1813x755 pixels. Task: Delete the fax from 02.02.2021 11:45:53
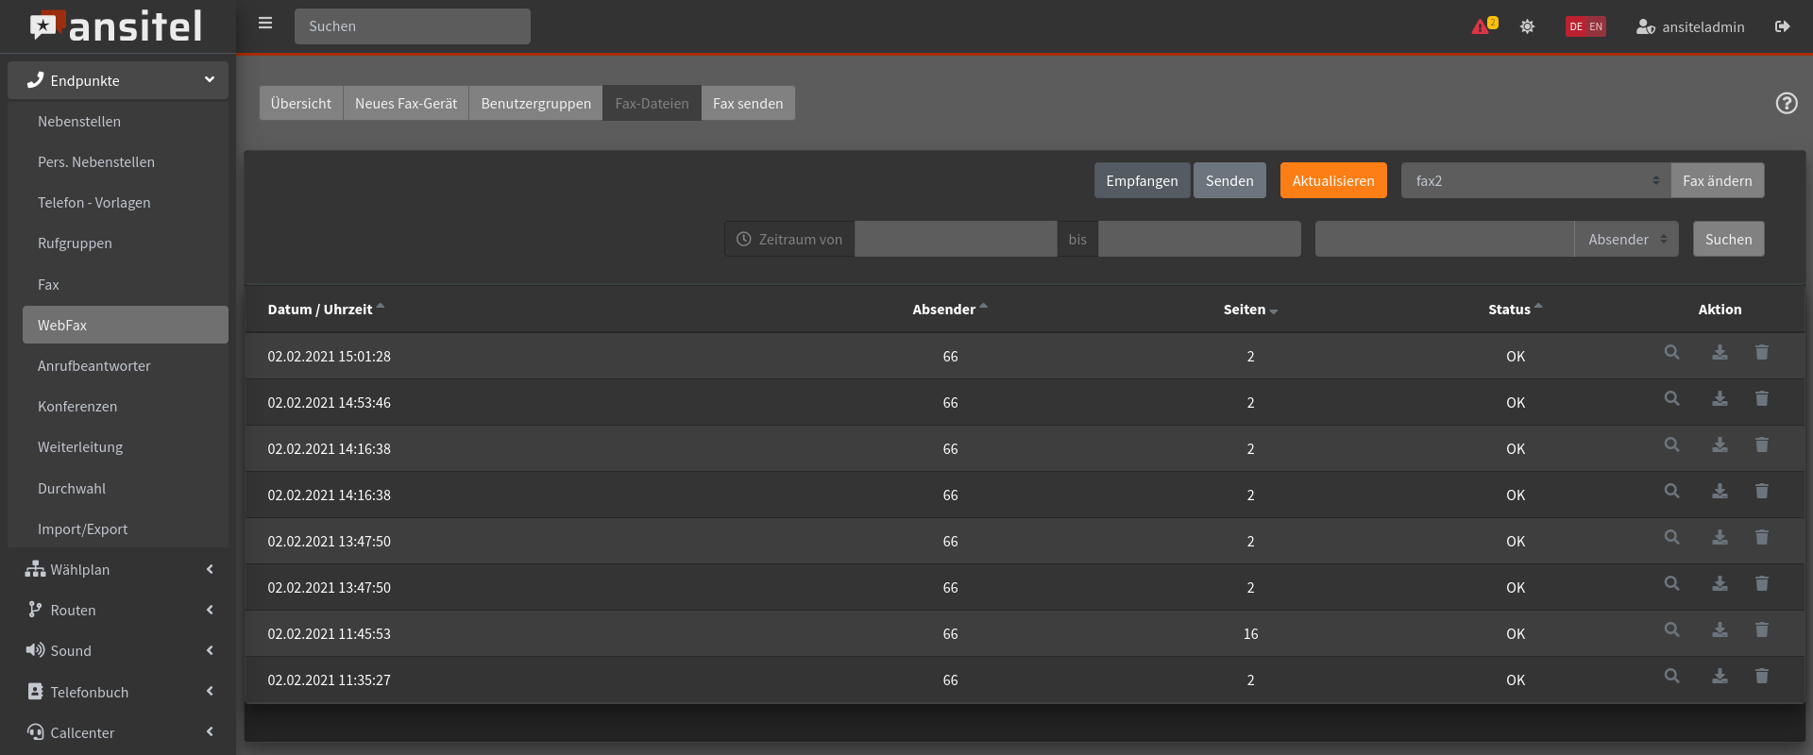click(1761, 630)
